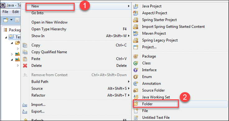Expand the Refactor submenu arrow
Screen dimensions: 229x121
click(x=129, y=95)
